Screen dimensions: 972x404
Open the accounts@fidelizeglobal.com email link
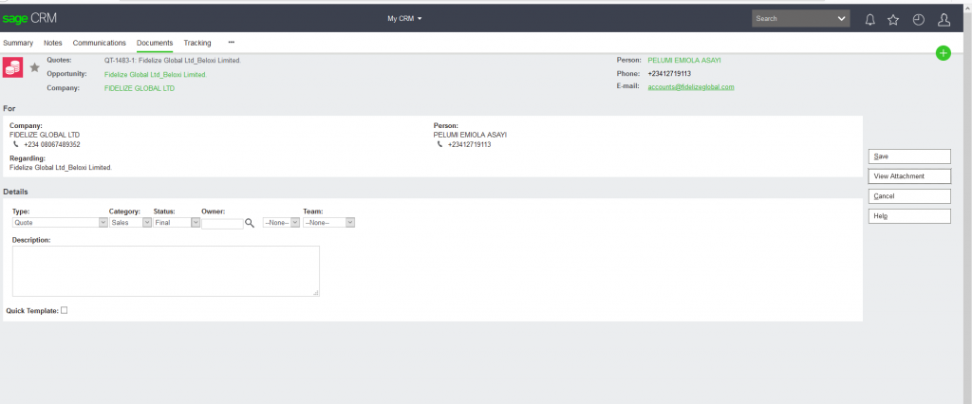click(691, 86)
